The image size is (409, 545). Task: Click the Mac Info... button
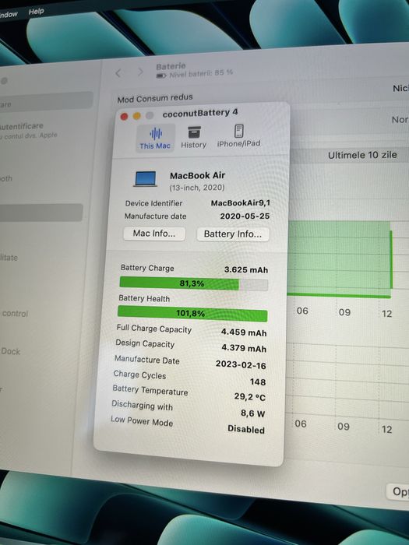coord(154,234)
